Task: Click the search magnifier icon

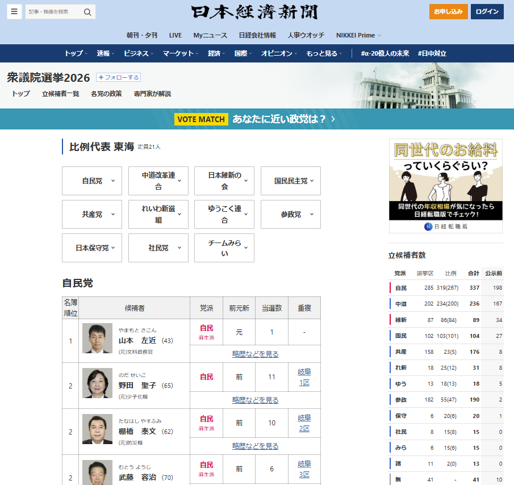Action: click(x=87, y=12)
